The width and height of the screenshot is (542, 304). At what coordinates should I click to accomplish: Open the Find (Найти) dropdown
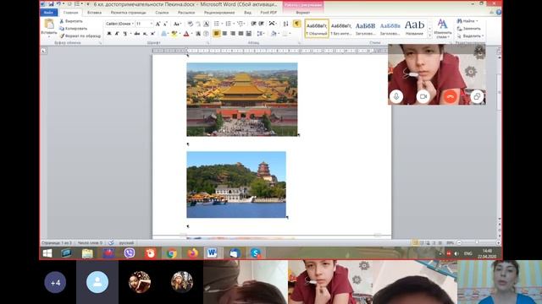pyautogui.click(x=467, y=21)
